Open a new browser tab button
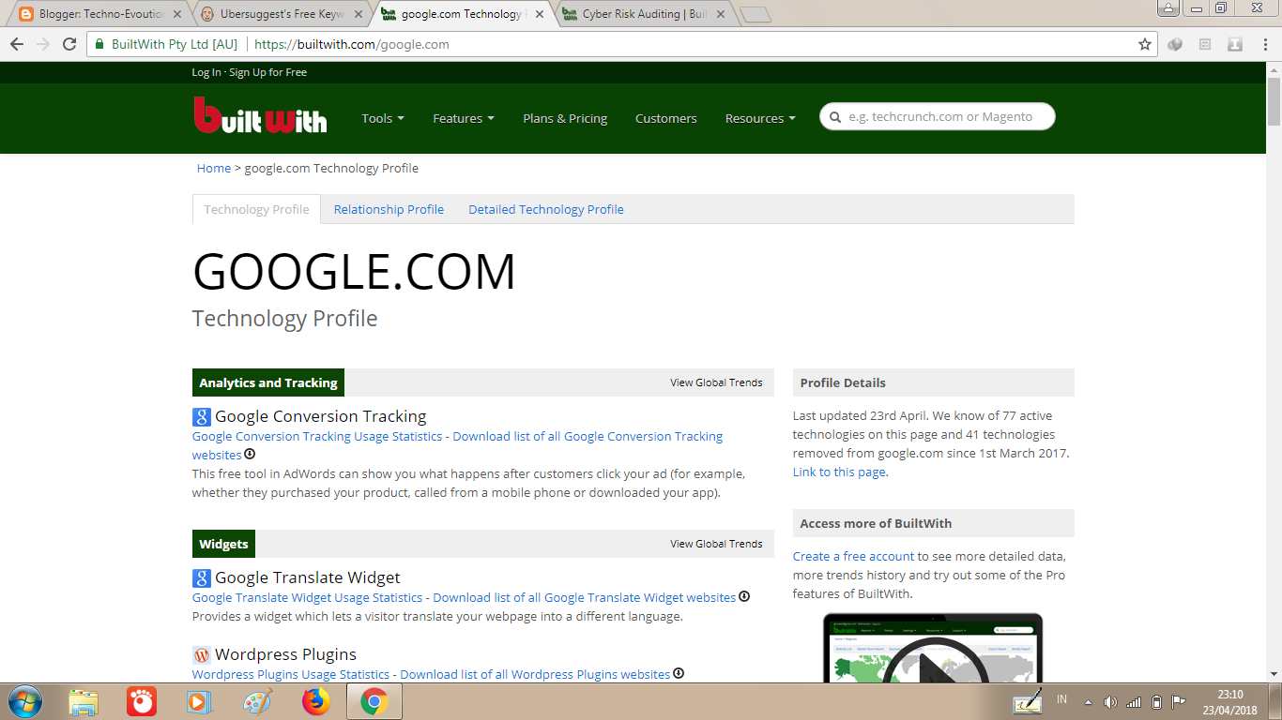The image size is (1282, 720). (755, 14)
